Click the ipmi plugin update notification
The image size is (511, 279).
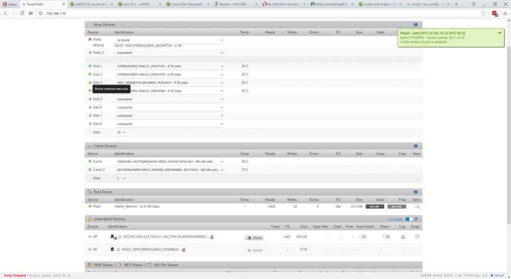coord(451,38)
